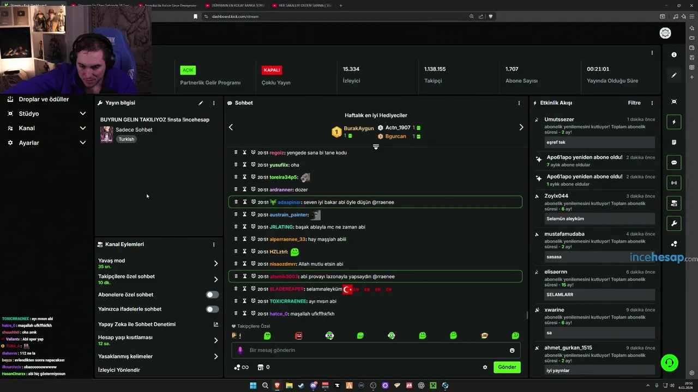Open Etkinlik Akışı three-dot menu
This screenshot has width=698, height=392.
(x=652, y=103)
